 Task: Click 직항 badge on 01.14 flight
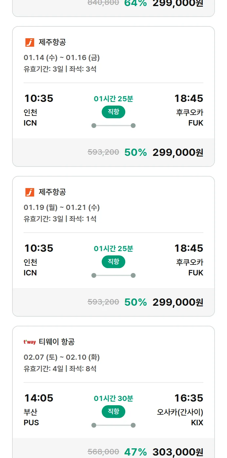point(113,112)
